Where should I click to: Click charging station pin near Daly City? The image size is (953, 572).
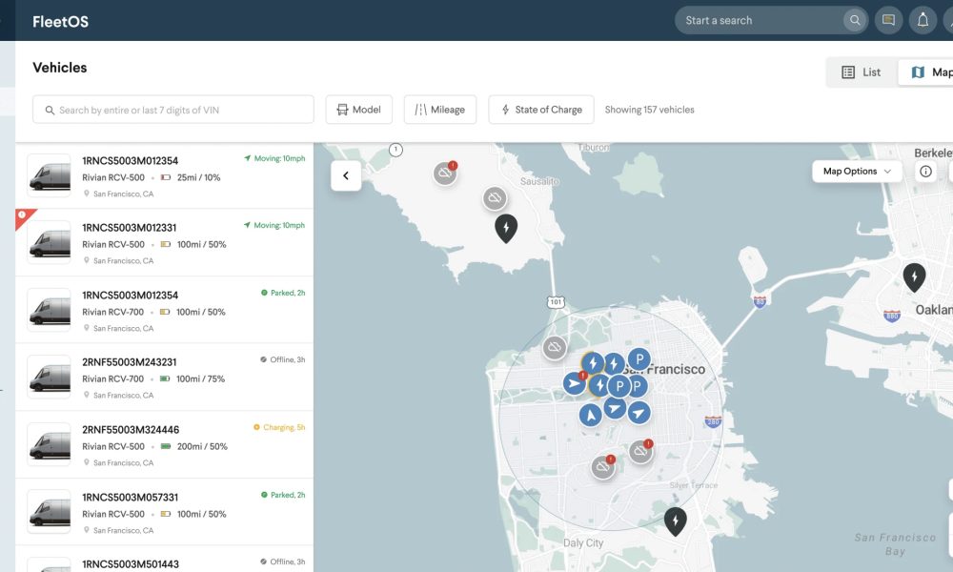point(676,521)
